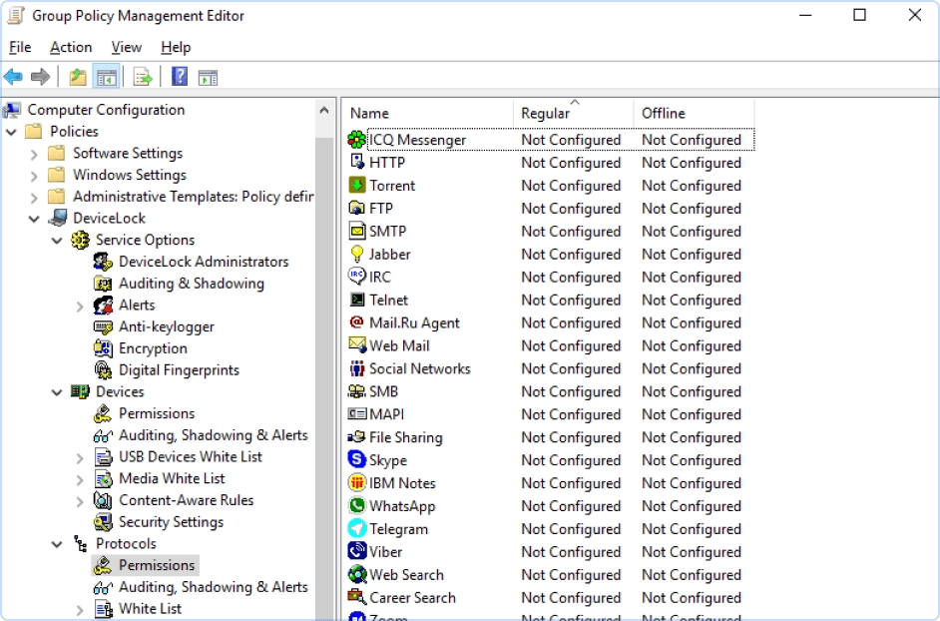This screenshot has height=621, width=940.
Task: Click the ICQ Messenger flower icon
Action: click(x=356, y=140)
